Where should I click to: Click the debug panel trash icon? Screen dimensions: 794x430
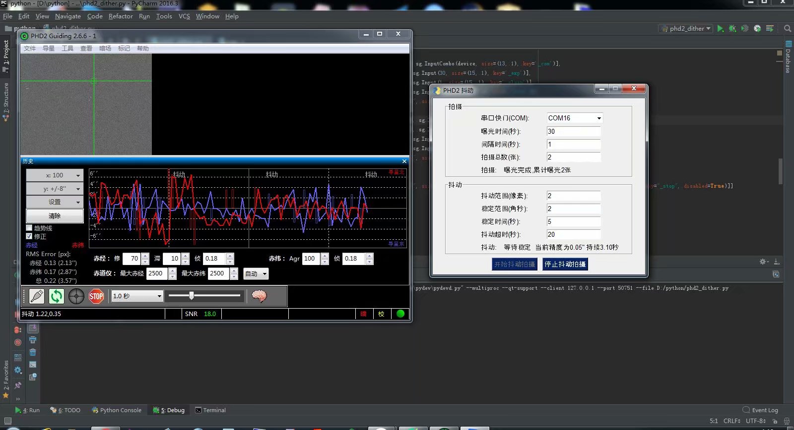(33, 352)
